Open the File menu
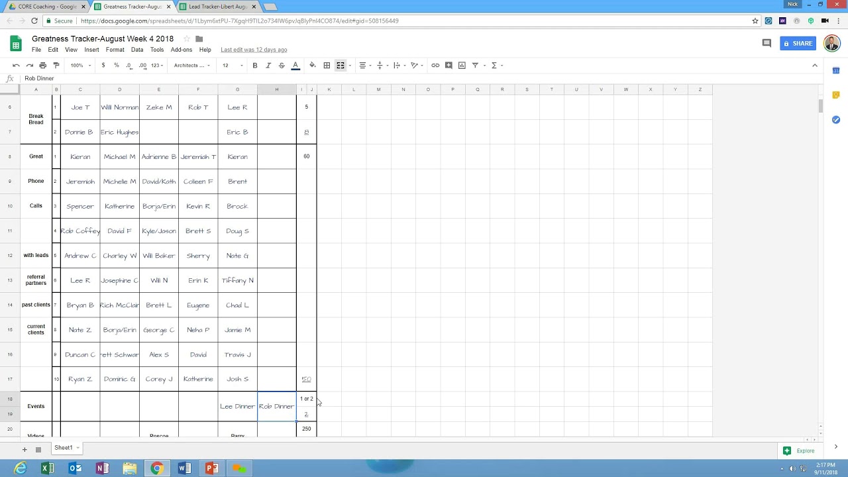Screen dimensions: 848x477 [36, 50]
